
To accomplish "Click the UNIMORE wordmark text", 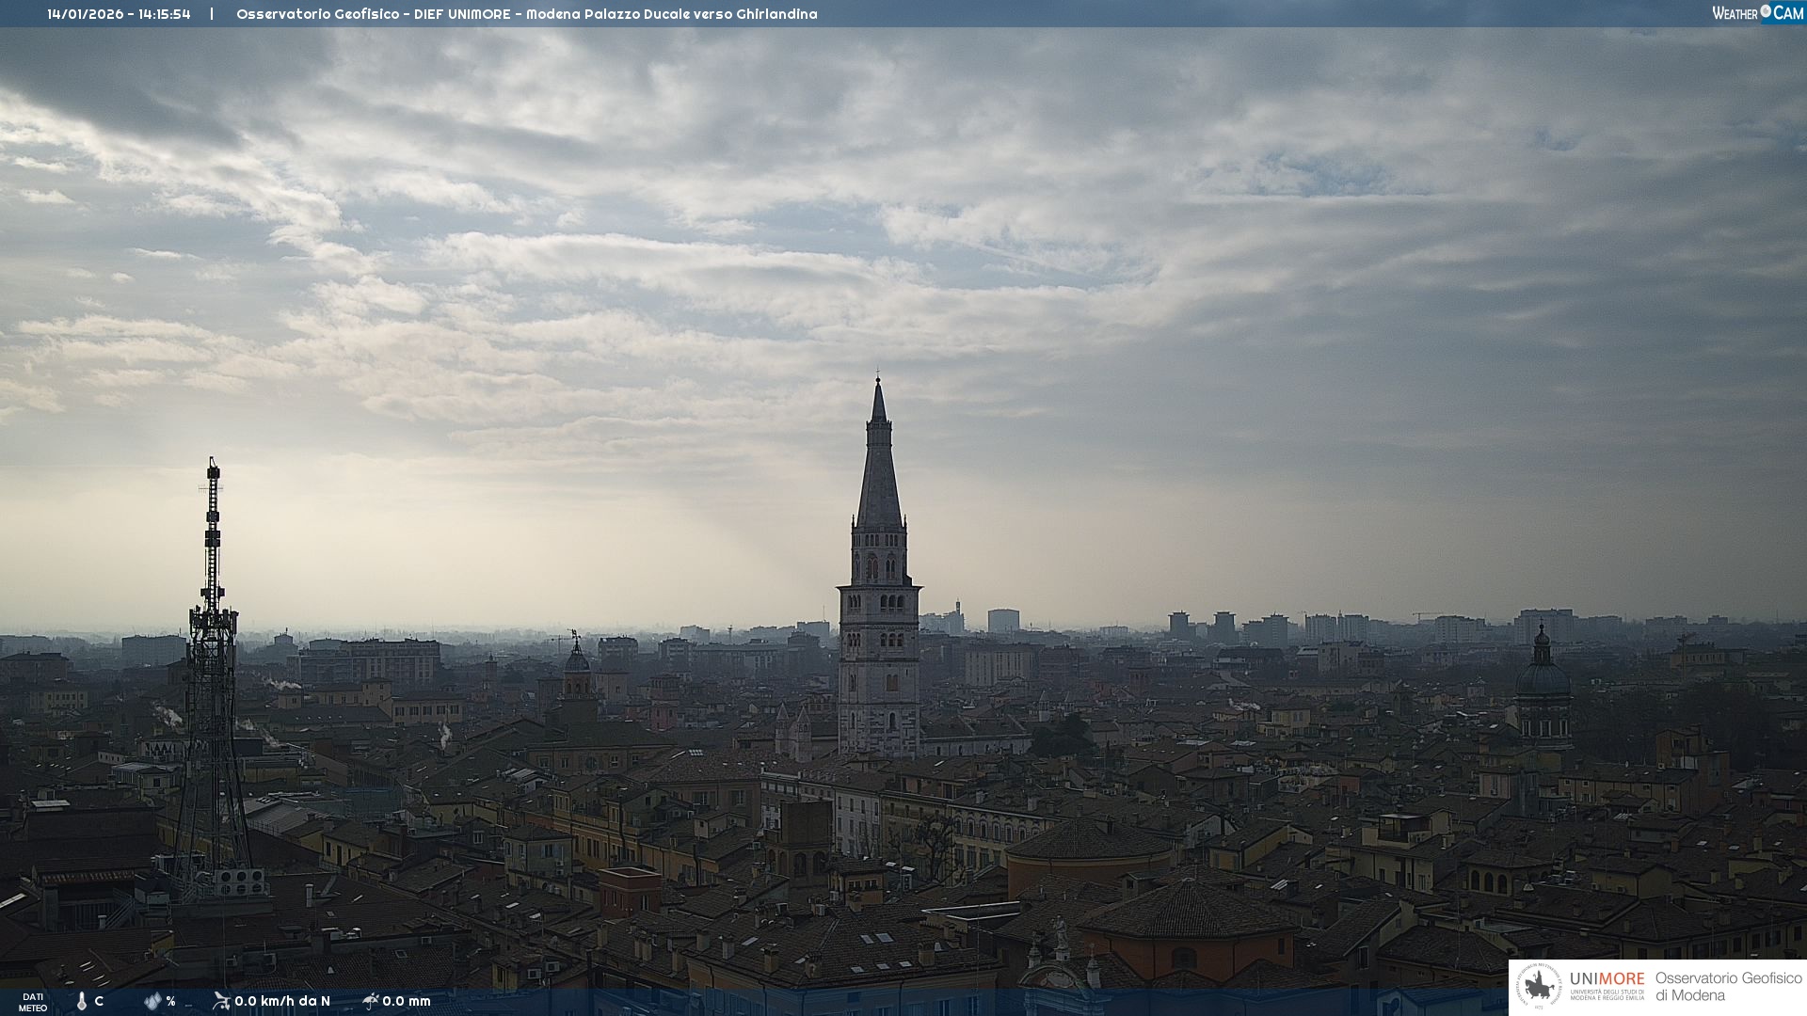I will [1607, 979].
